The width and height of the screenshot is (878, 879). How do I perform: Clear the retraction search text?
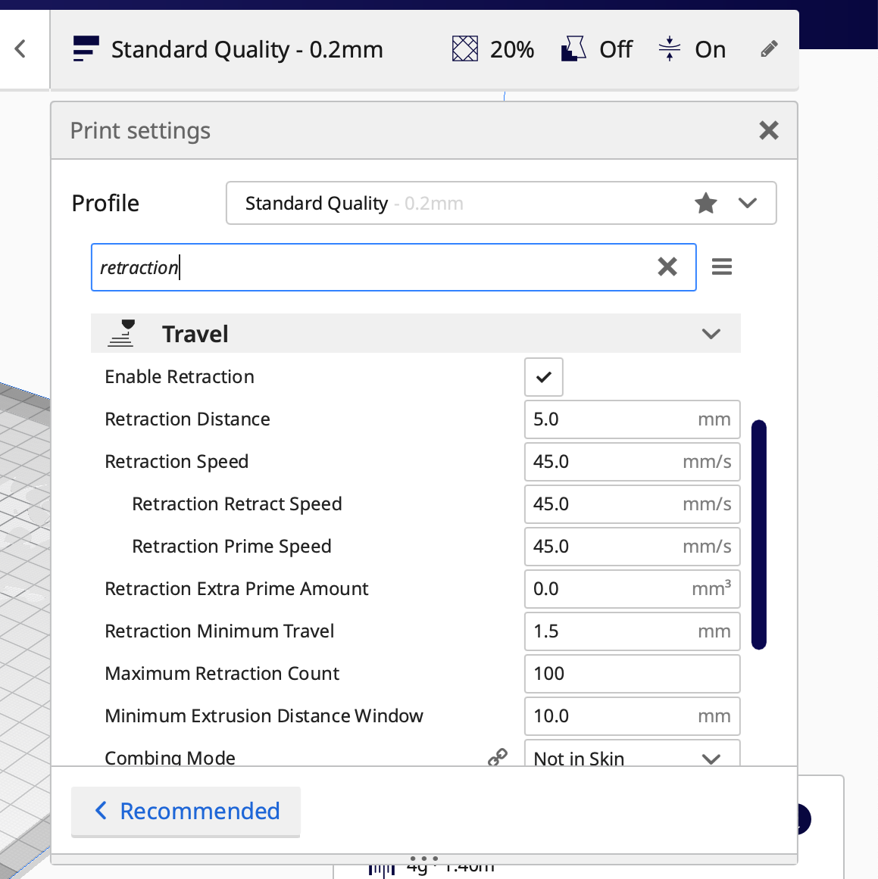tap(667, 267)
